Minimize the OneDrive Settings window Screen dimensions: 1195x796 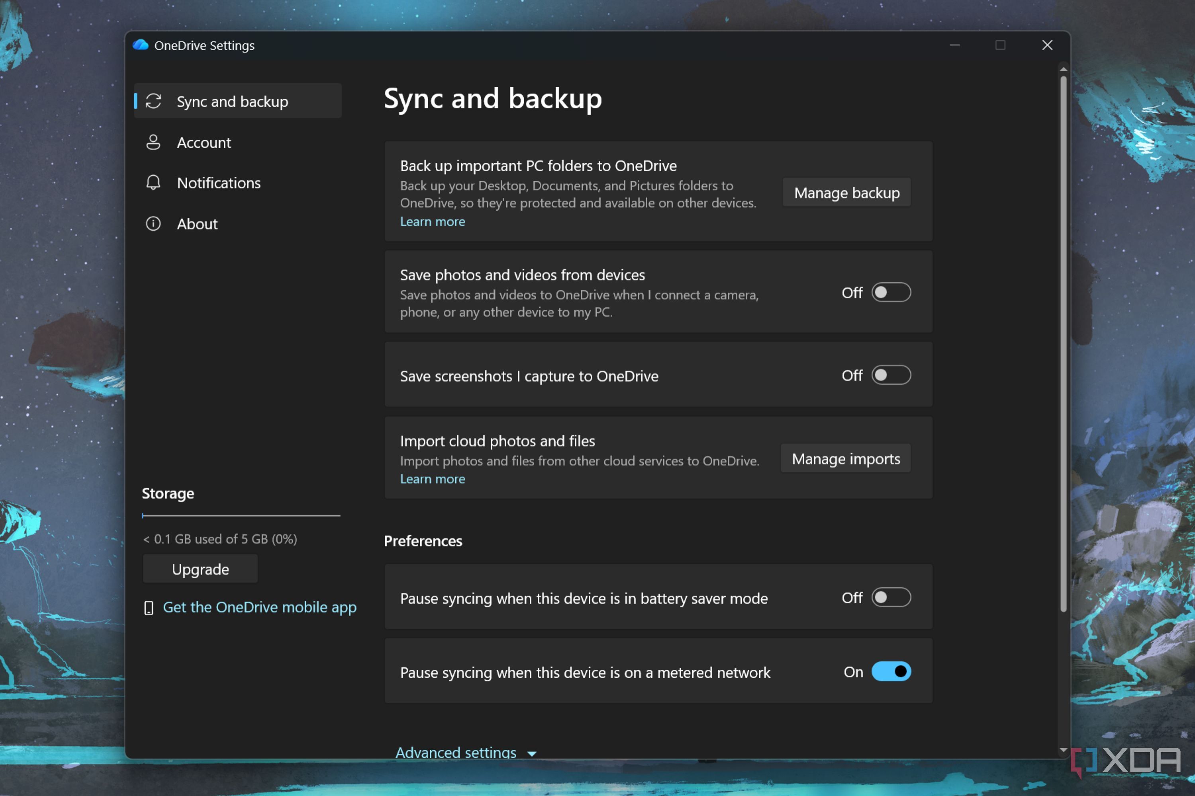click(955, 45)
